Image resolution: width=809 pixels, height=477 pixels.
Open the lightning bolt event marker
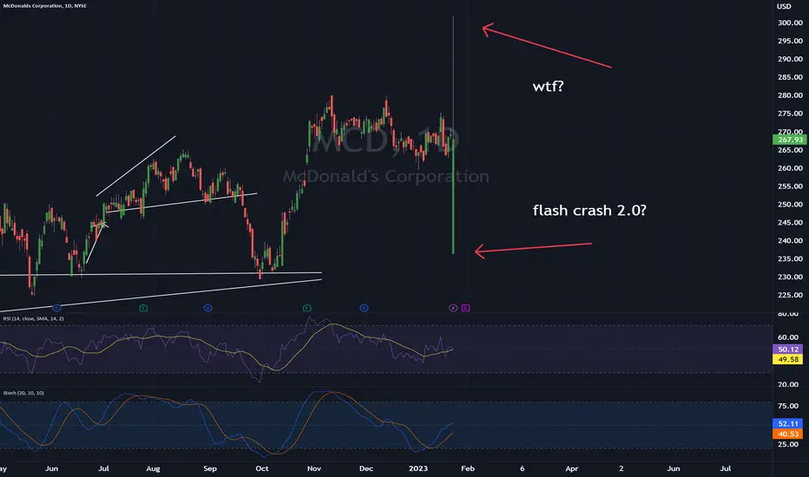tap(453, 308)
